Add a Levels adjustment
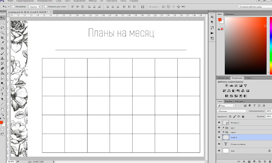 click(231, 86)
